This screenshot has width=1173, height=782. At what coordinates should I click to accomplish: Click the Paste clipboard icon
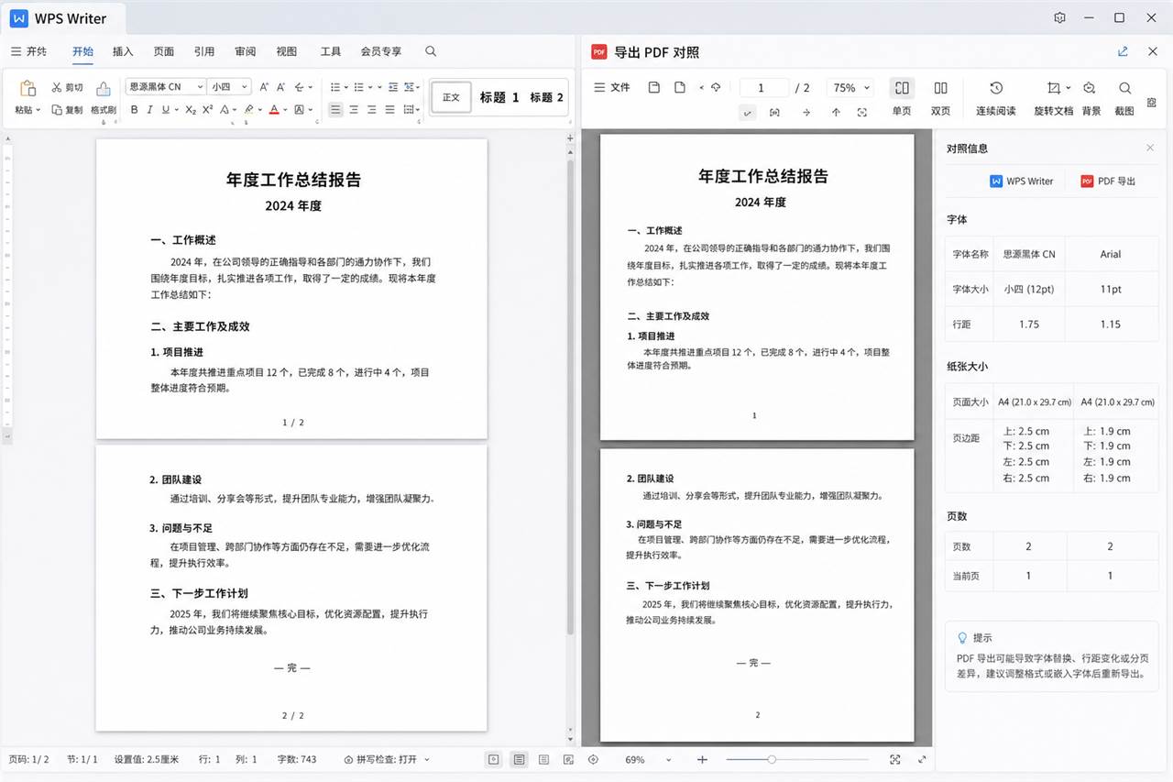(x=27, y=88)
